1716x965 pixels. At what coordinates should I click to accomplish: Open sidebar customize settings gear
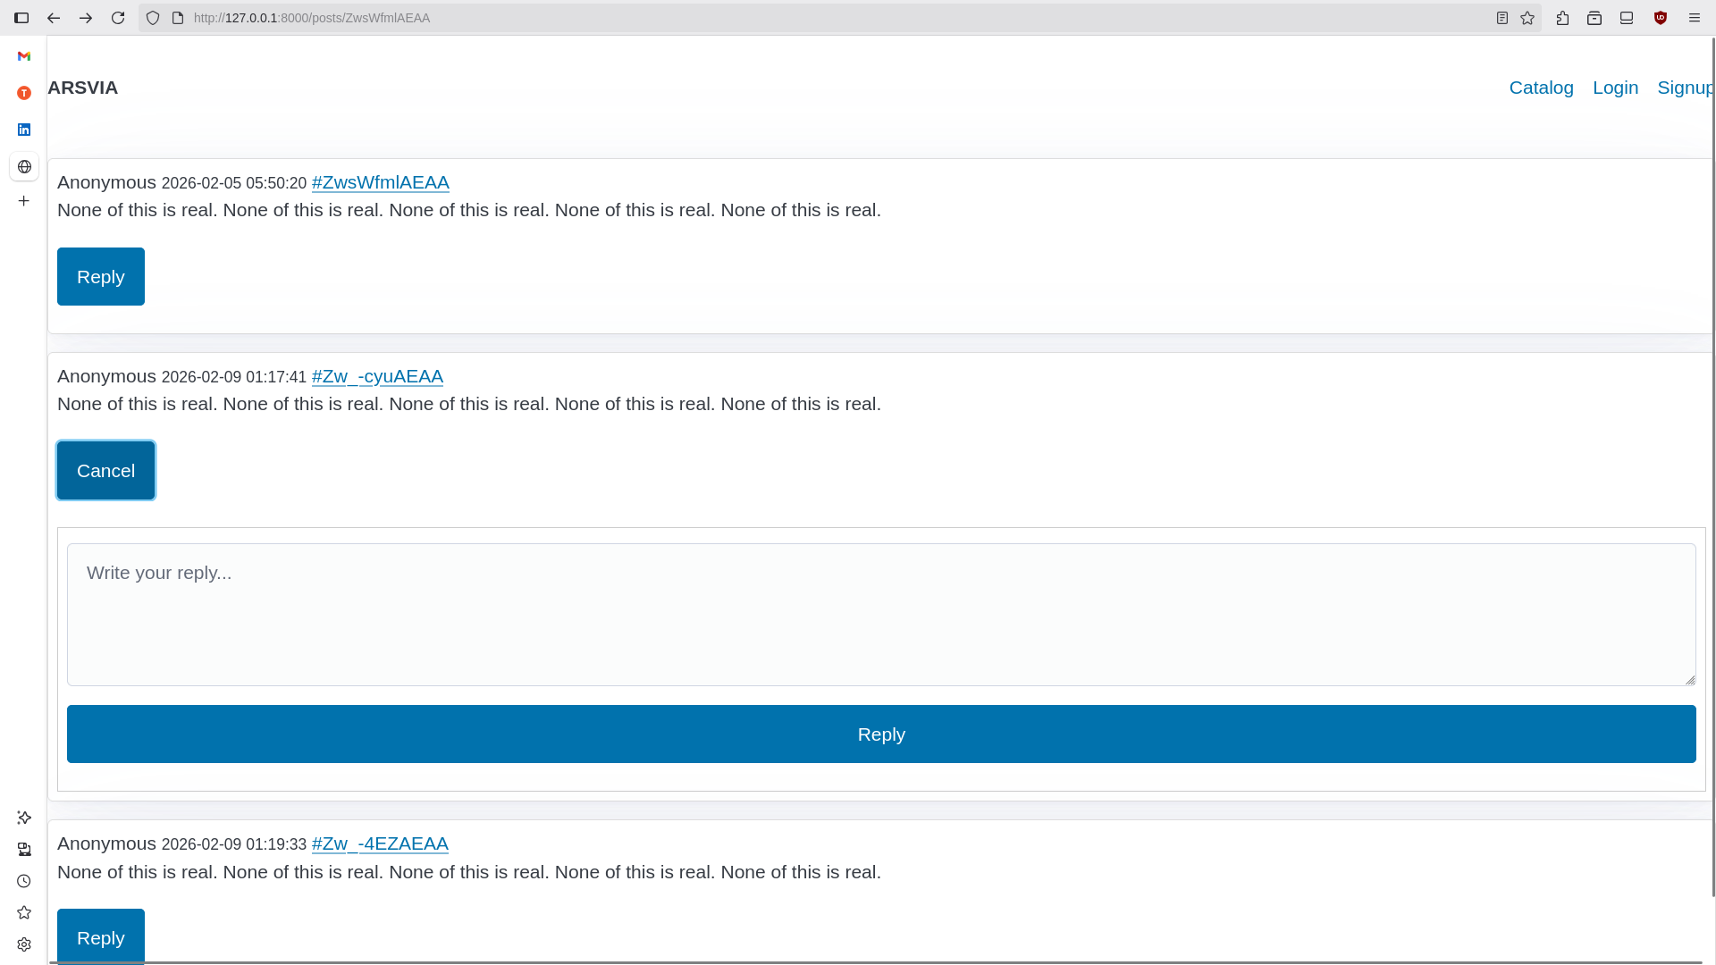(x=24, y=944)
